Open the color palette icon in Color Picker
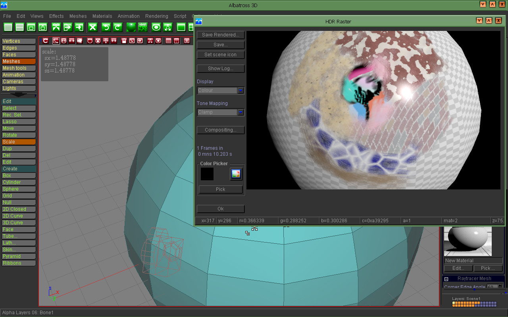Viewport: 508px width, 317px height. coord(236,174)
